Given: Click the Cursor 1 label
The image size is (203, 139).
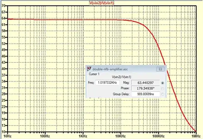Looking at the screenshot, I should (x=94, y=74).
